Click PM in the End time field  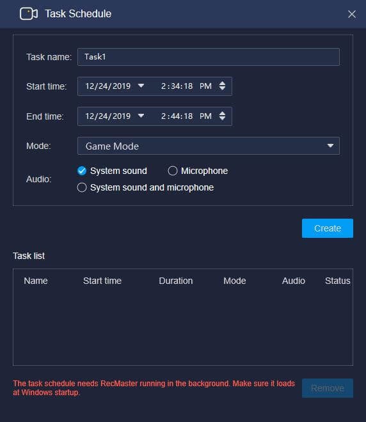[x=205, y=116]
